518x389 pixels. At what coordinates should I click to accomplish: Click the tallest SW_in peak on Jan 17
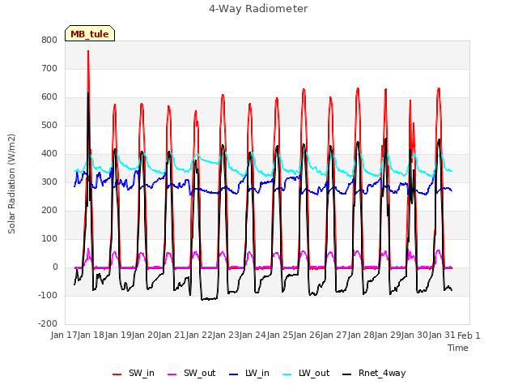click(x=88, y=51)
